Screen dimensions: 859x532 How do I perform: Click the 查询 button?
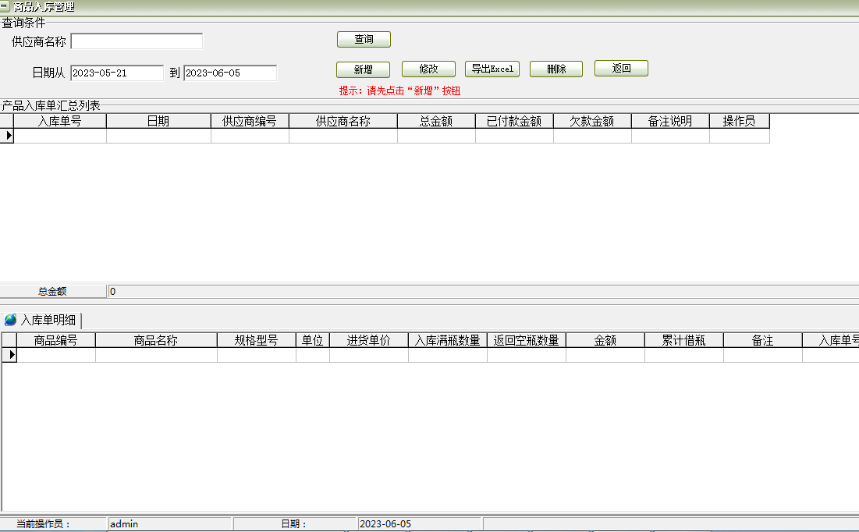coord(364,40)
